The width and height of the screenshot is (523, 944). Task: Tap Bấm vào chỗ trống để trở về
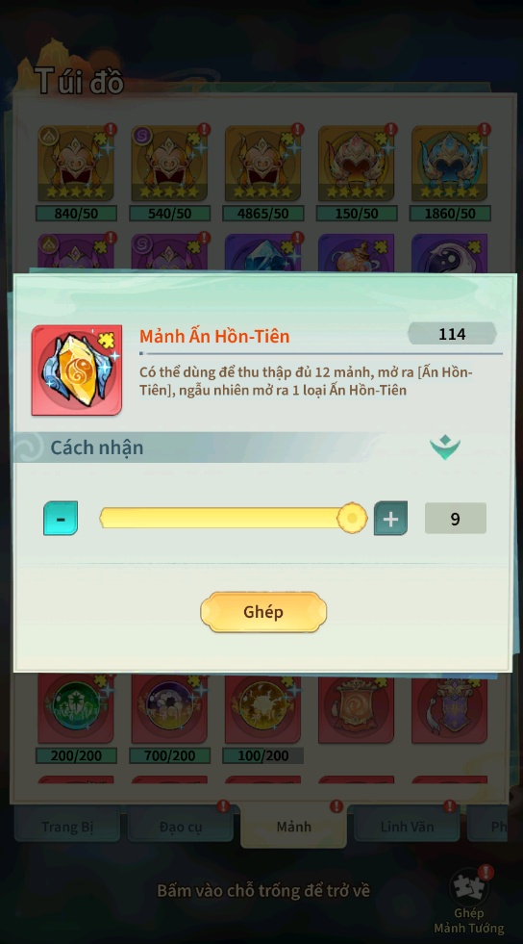click(263, 890)
